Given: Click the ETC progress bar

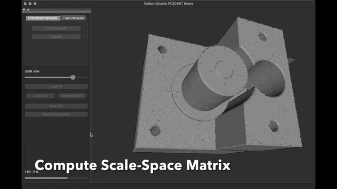Looking at the screenshot, I should coord(56,178).
